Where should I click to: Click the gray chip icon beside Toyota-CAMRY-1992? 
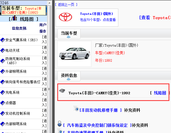click(62, 90)
